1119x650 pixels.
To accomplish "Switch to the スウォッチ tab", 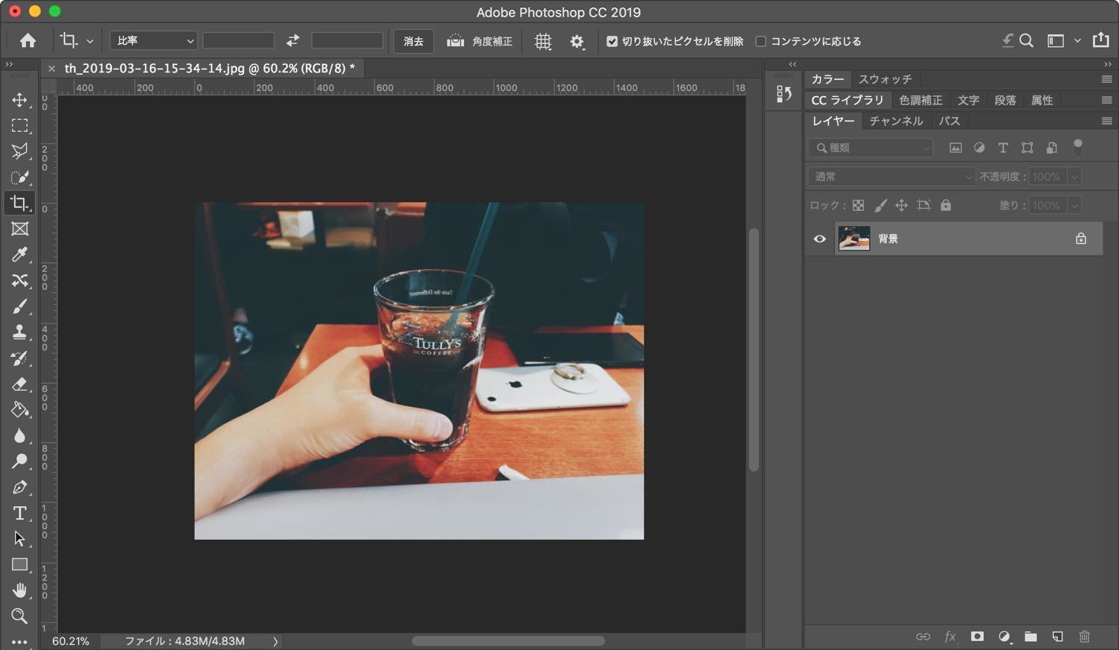I will [885, 79].
